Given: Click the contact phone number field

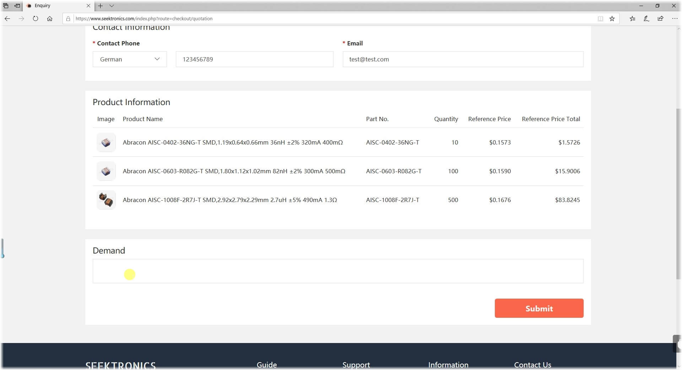Looking at the screenshot, I should pos(254,59).
